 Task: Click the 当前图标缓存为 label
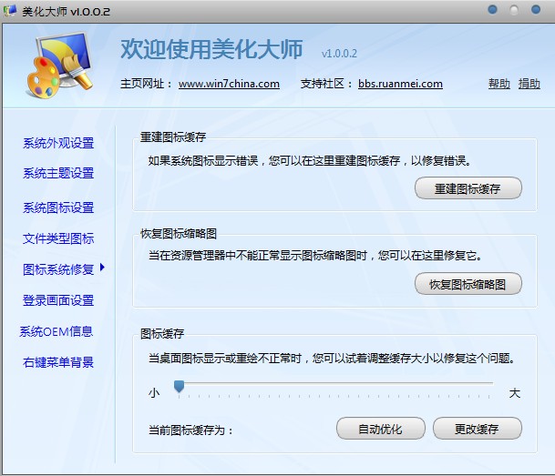(x=190, y=430)
